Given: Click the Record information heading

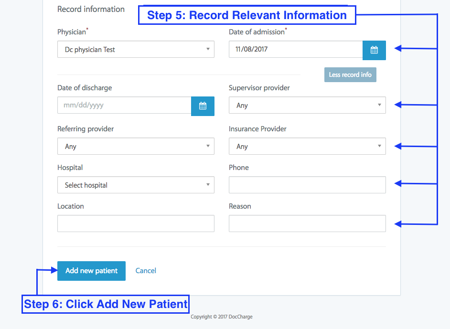Looking at the screenshot, I should point(91,9).
